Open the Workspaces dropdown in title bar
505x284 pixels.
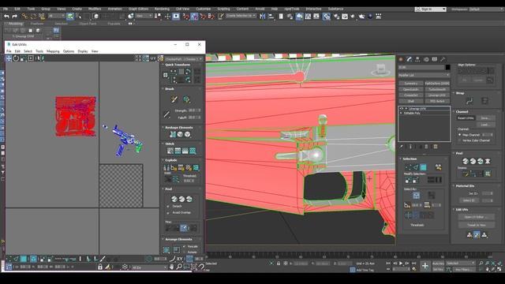click(486, 9)
